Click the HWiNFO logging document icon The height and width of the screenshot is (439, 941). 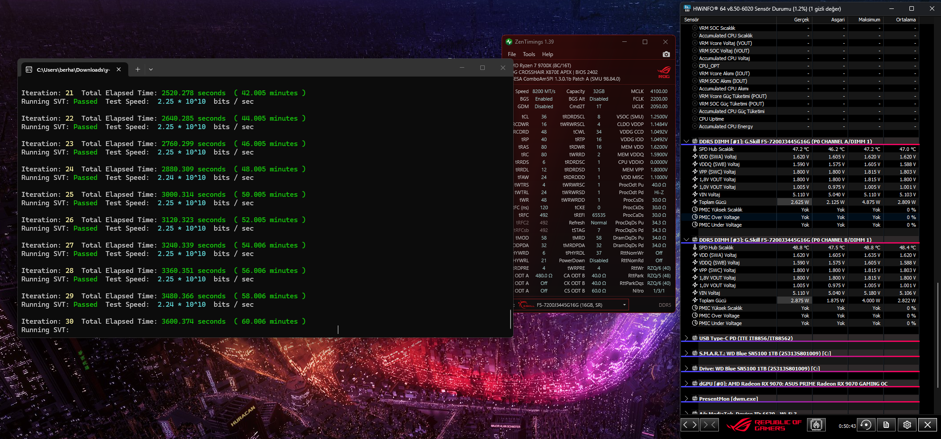[x=886, y=425]
